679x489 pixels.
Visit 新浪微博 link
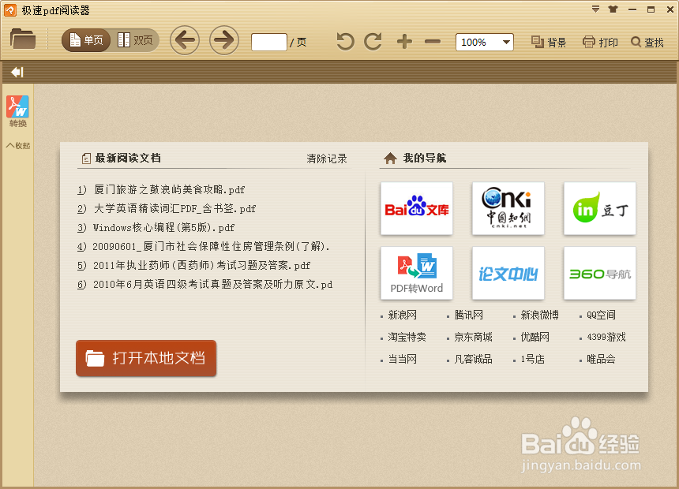(x=539, y=315)
